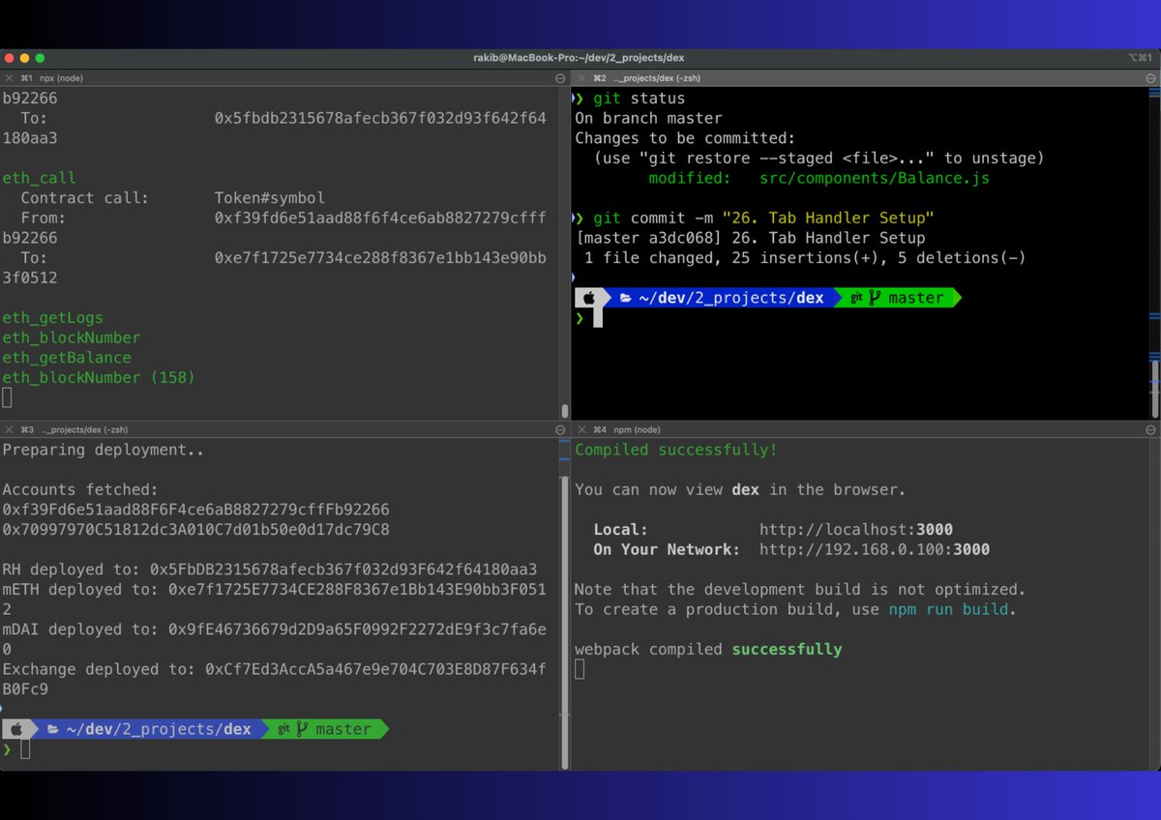Viewport: 1161px width, 820px height.
Task: Close the ⌘3 zsh pane with its X
Action: pos(9,429)
